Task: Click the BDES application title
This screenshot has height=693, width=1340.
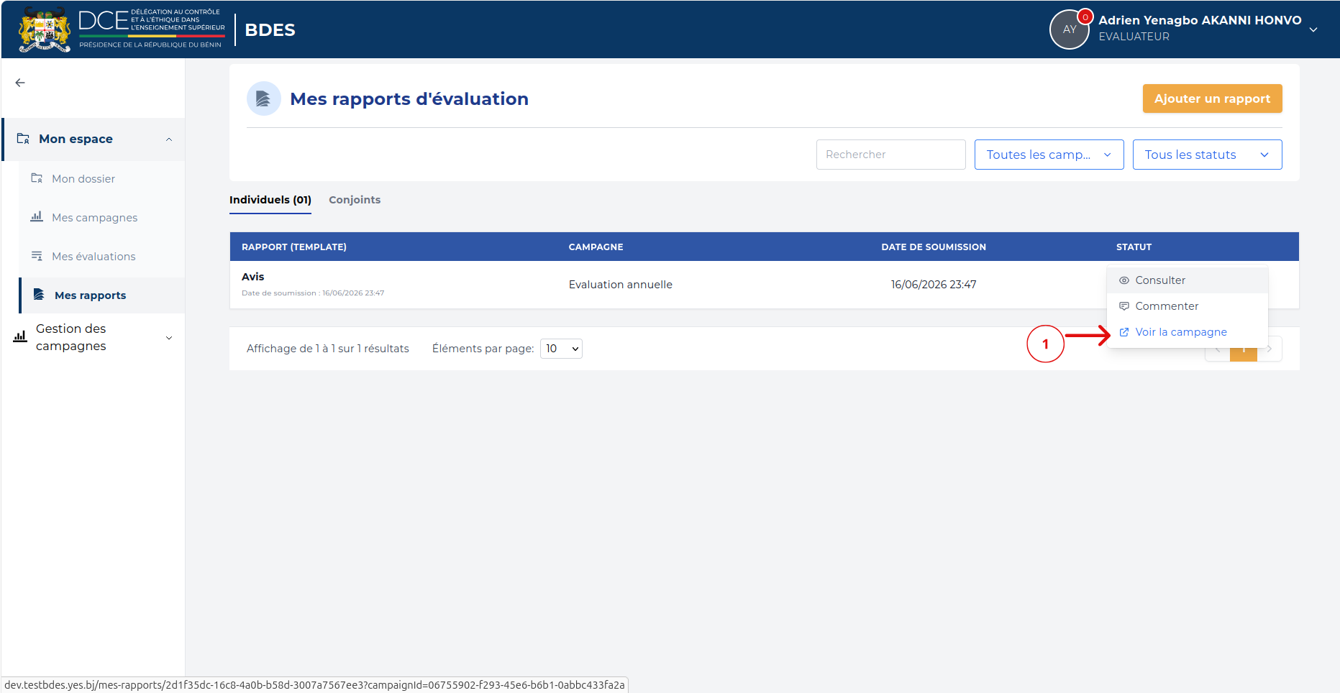Action: click(x=270, y=30)
